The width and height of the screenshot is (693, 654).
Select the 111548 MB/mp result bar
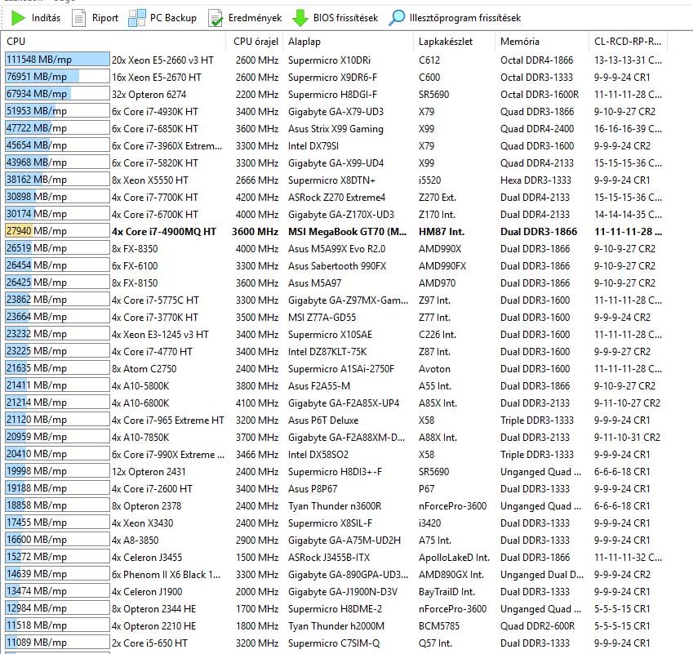(x=57, y=60)
